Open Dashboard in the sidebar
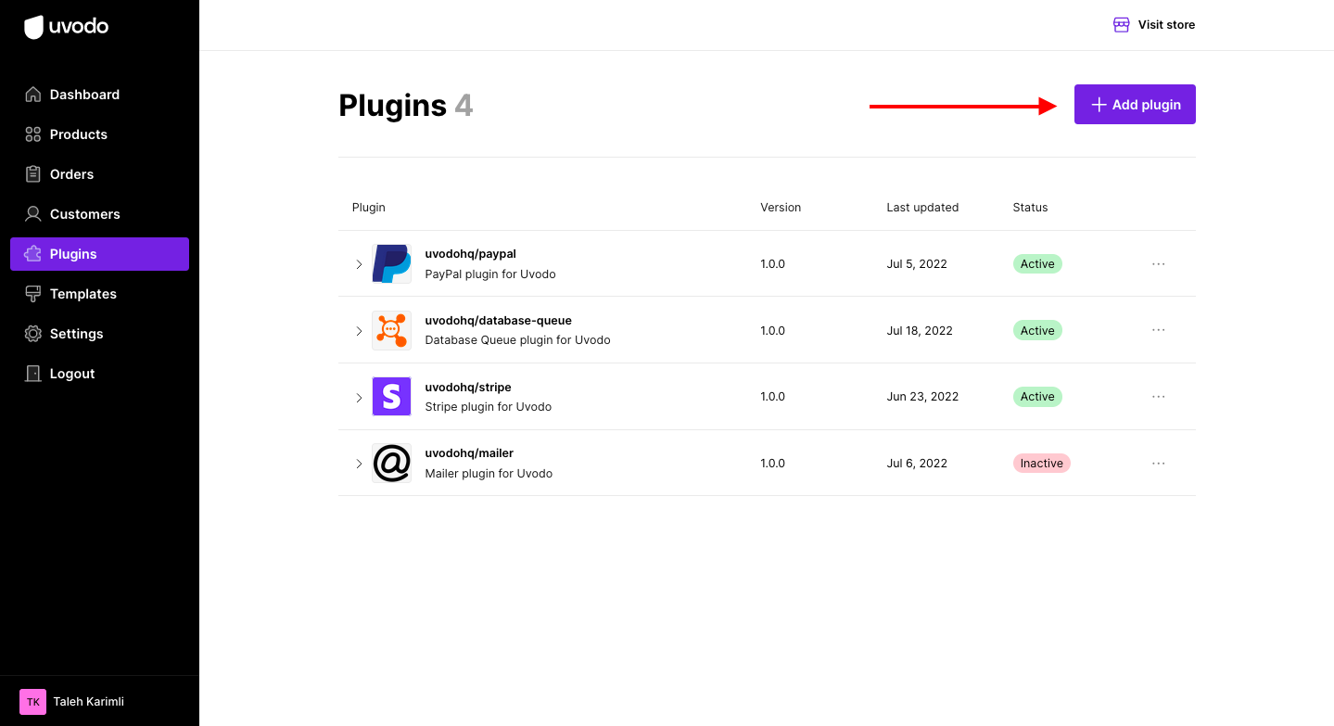This screenshot has height=726, width=1334. point(99,95)
